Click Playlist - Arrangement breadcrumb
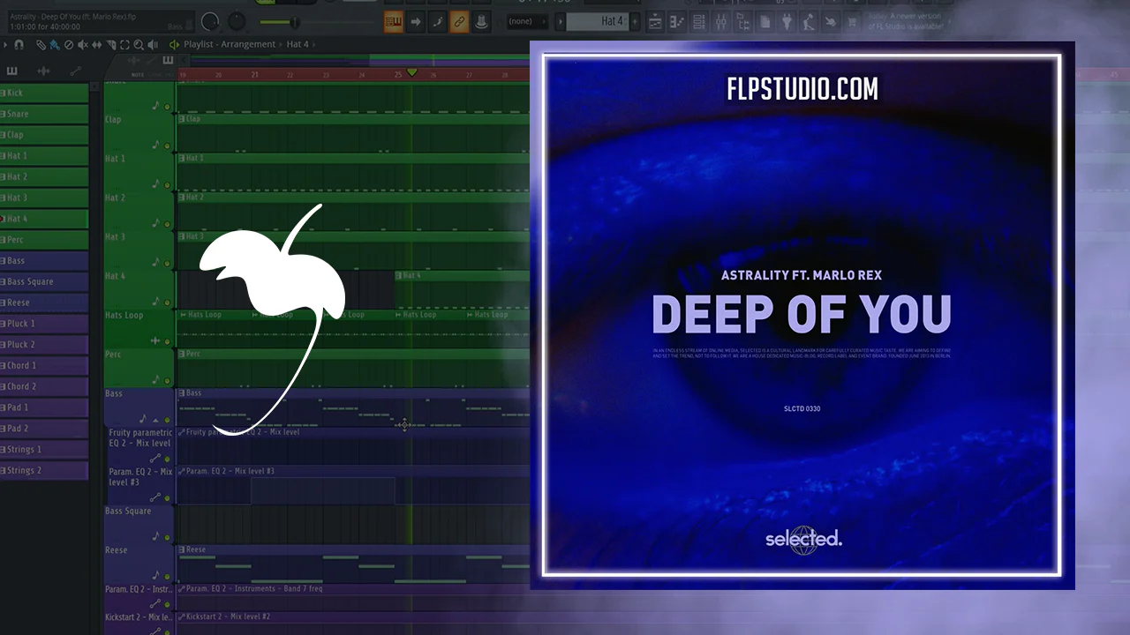 click(230, 44)
